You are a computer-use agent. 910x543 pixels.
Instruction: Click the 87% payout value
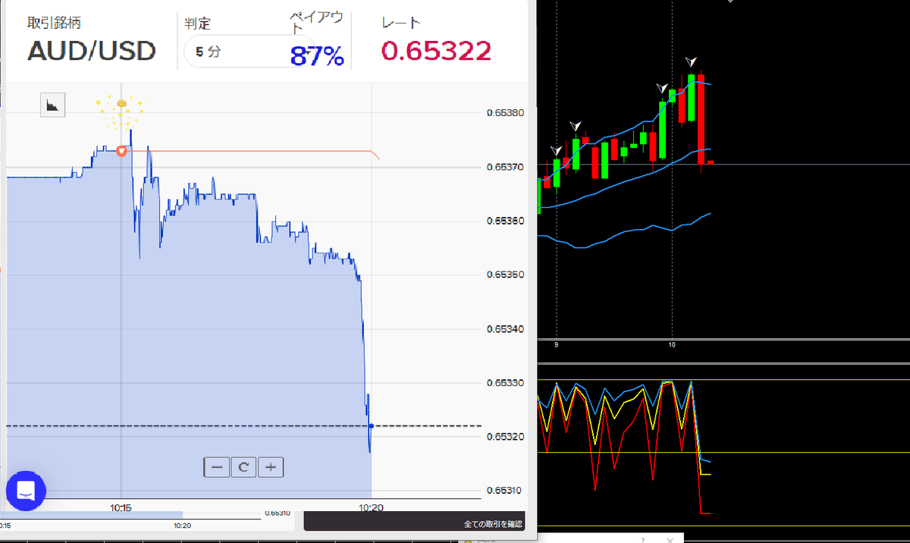317,55
